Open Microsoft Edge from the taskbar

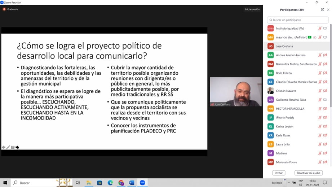110,183
